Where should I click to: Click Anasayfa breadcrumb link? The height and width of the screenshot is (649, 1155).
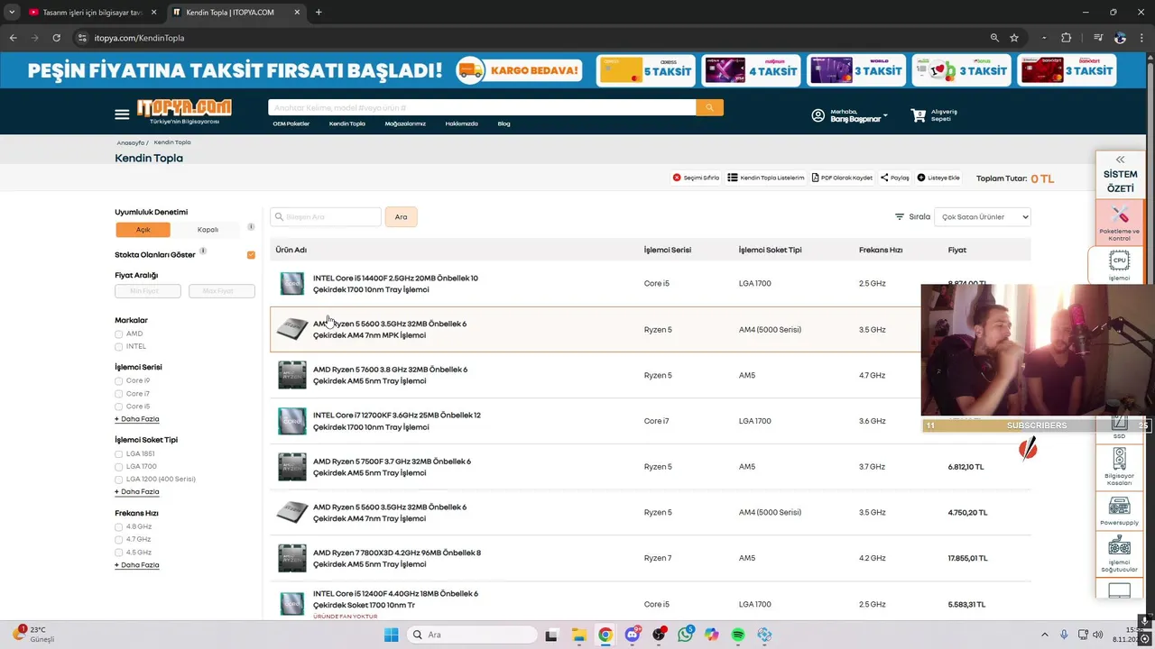pos(131,142)
